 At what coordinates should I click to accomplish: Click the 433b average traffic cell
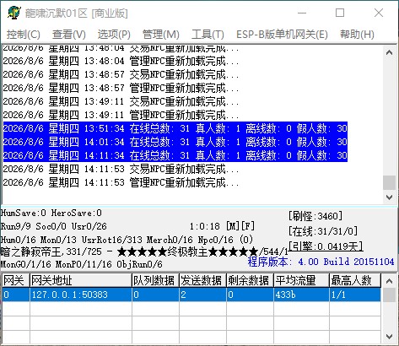[x=301, y=295]
